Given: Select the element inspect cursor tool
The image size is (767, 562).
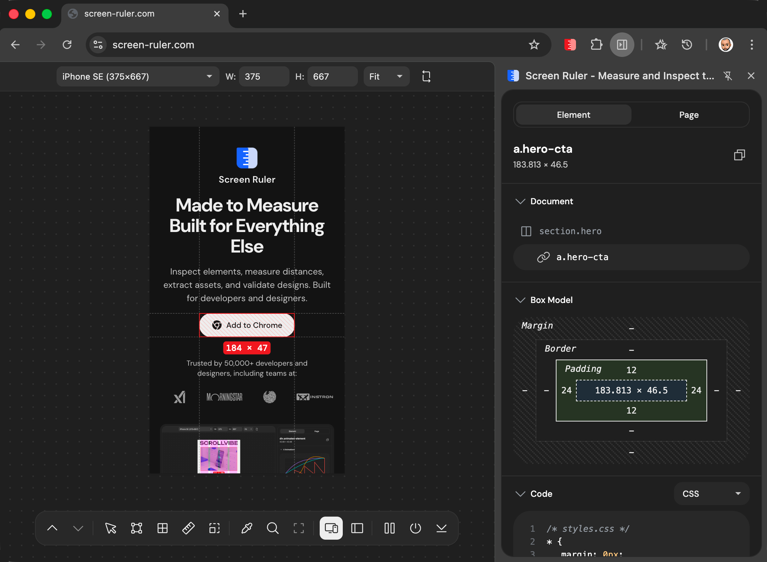Looking at the screenshot, I should click(x=111, y=528).
